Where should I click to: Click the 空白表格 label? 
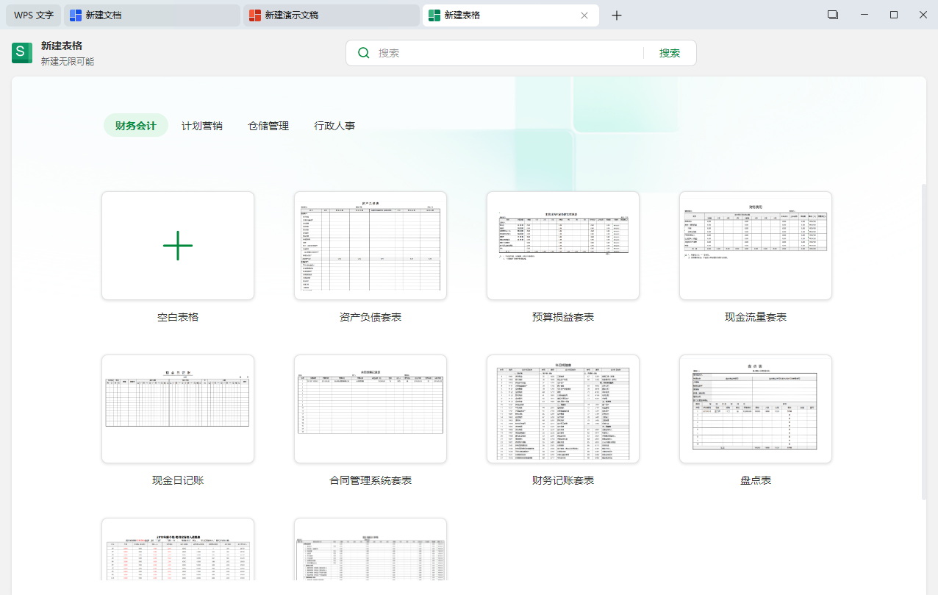[178, 317]
